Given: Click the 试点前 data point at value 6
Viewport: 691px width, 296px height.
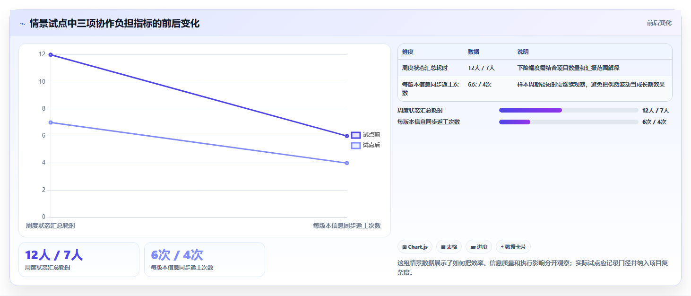Looking at the screenshot, I should tap(347, 136).
